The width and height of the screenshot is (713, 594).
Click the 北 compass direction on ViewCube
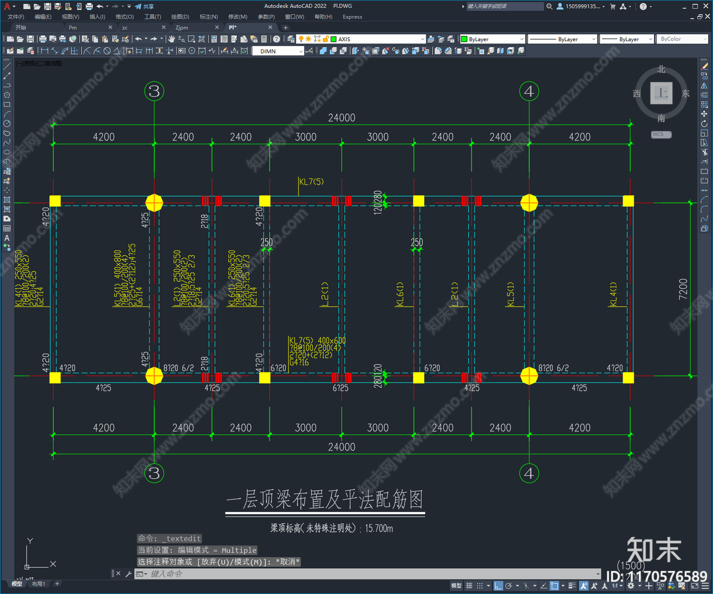[x=661, y=70]
